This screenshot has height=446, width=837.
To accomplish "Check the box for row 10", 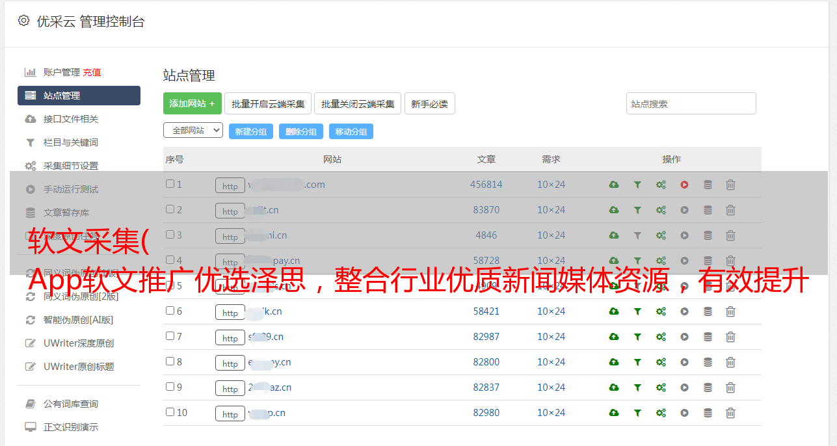I will (x=170, y=412).
